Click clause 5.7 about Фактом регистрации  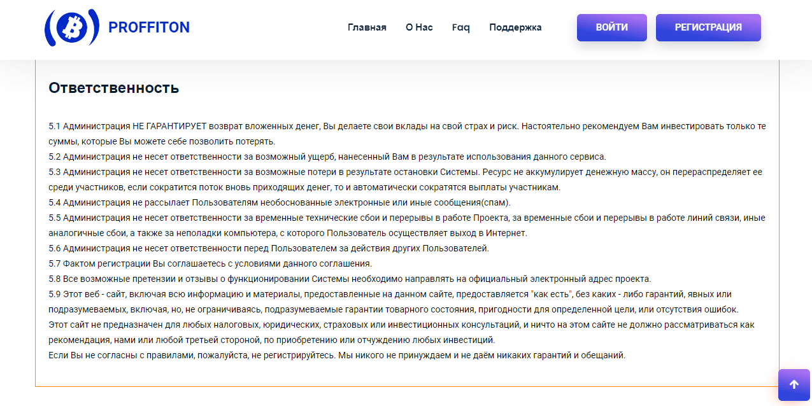(210, 263)
